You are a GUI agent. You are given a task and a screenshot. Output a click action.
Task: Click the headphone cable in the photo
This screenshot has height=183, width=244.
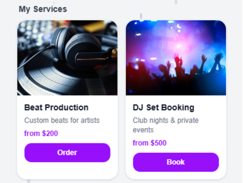(x=34, y=57)
